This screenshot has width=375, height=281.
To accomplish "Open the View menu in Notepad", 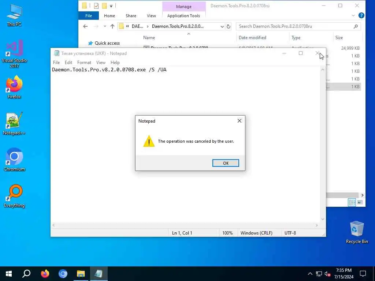I will (x=101, y=62).
